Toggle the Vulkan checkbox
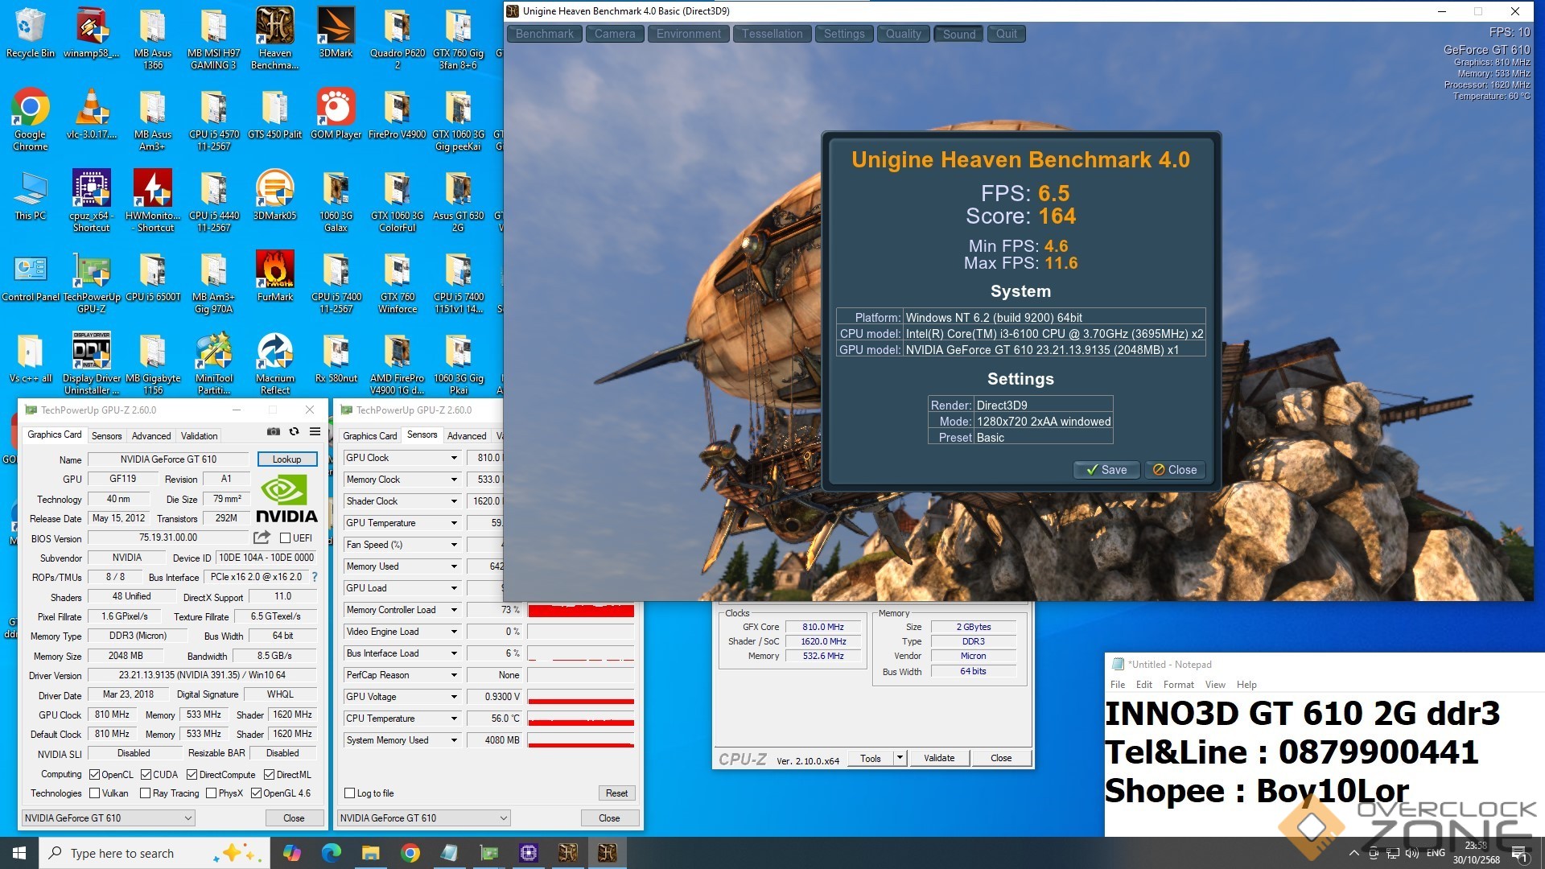This screenshot has width=1545, height=869. (x=95, y=793)
